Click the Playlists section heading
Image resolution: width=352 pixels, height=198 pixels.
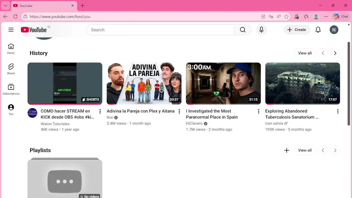[40, 150]
